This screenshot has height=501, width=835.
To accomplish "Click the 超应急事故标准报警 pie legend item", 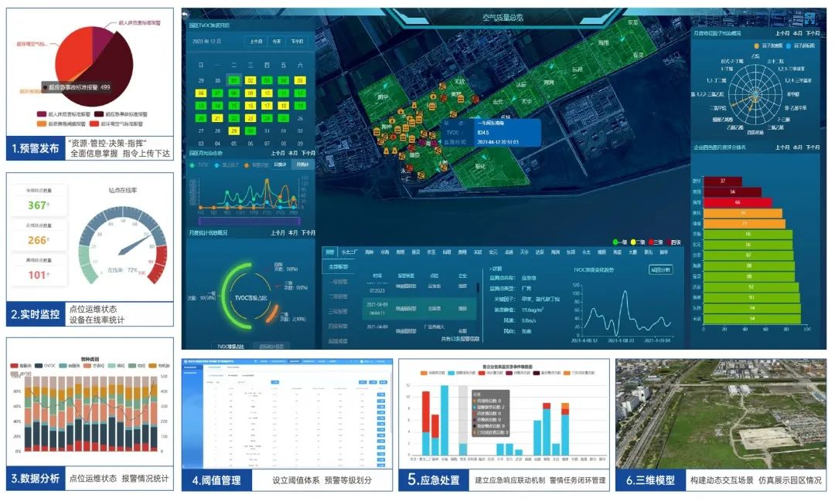I will (x=120, y=113).
